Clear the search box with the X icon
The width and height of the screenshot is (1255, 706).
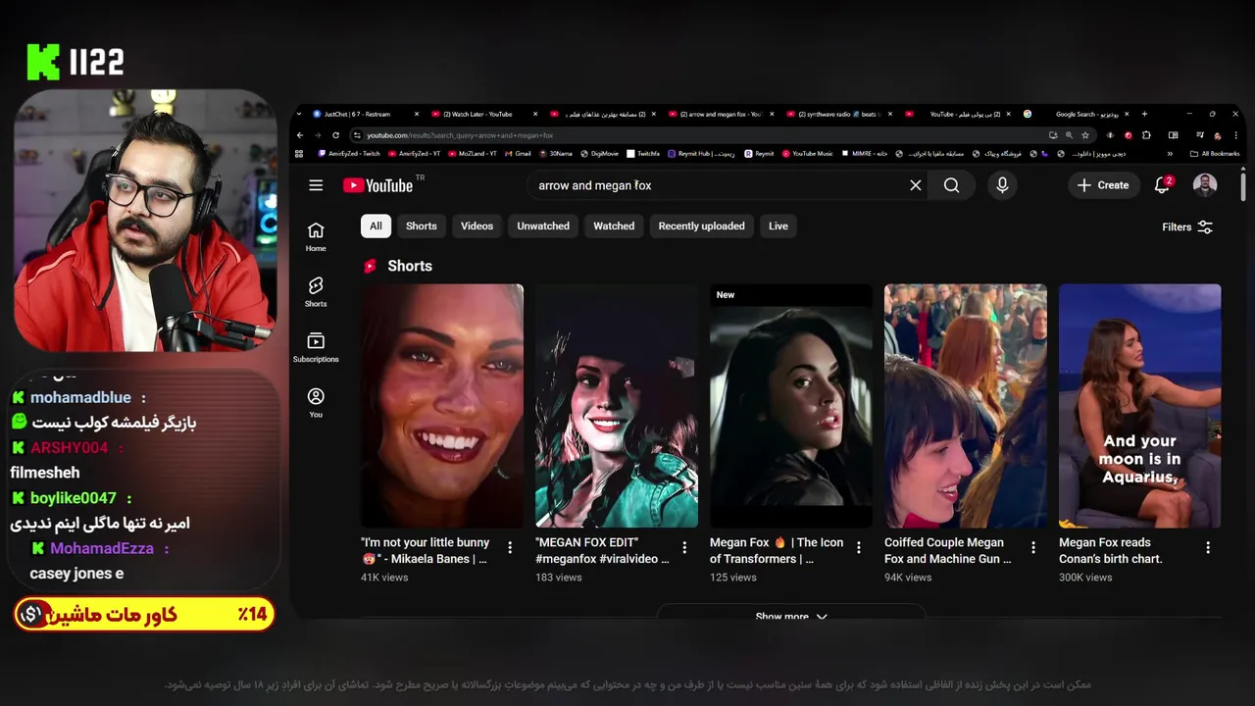pyautogui.click(x=916, y=185)
